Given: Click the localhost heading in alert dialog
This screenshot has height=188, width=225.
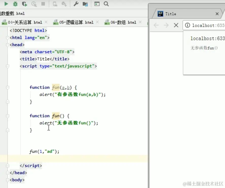Looking at the screenshot, I should pos(208,38).
